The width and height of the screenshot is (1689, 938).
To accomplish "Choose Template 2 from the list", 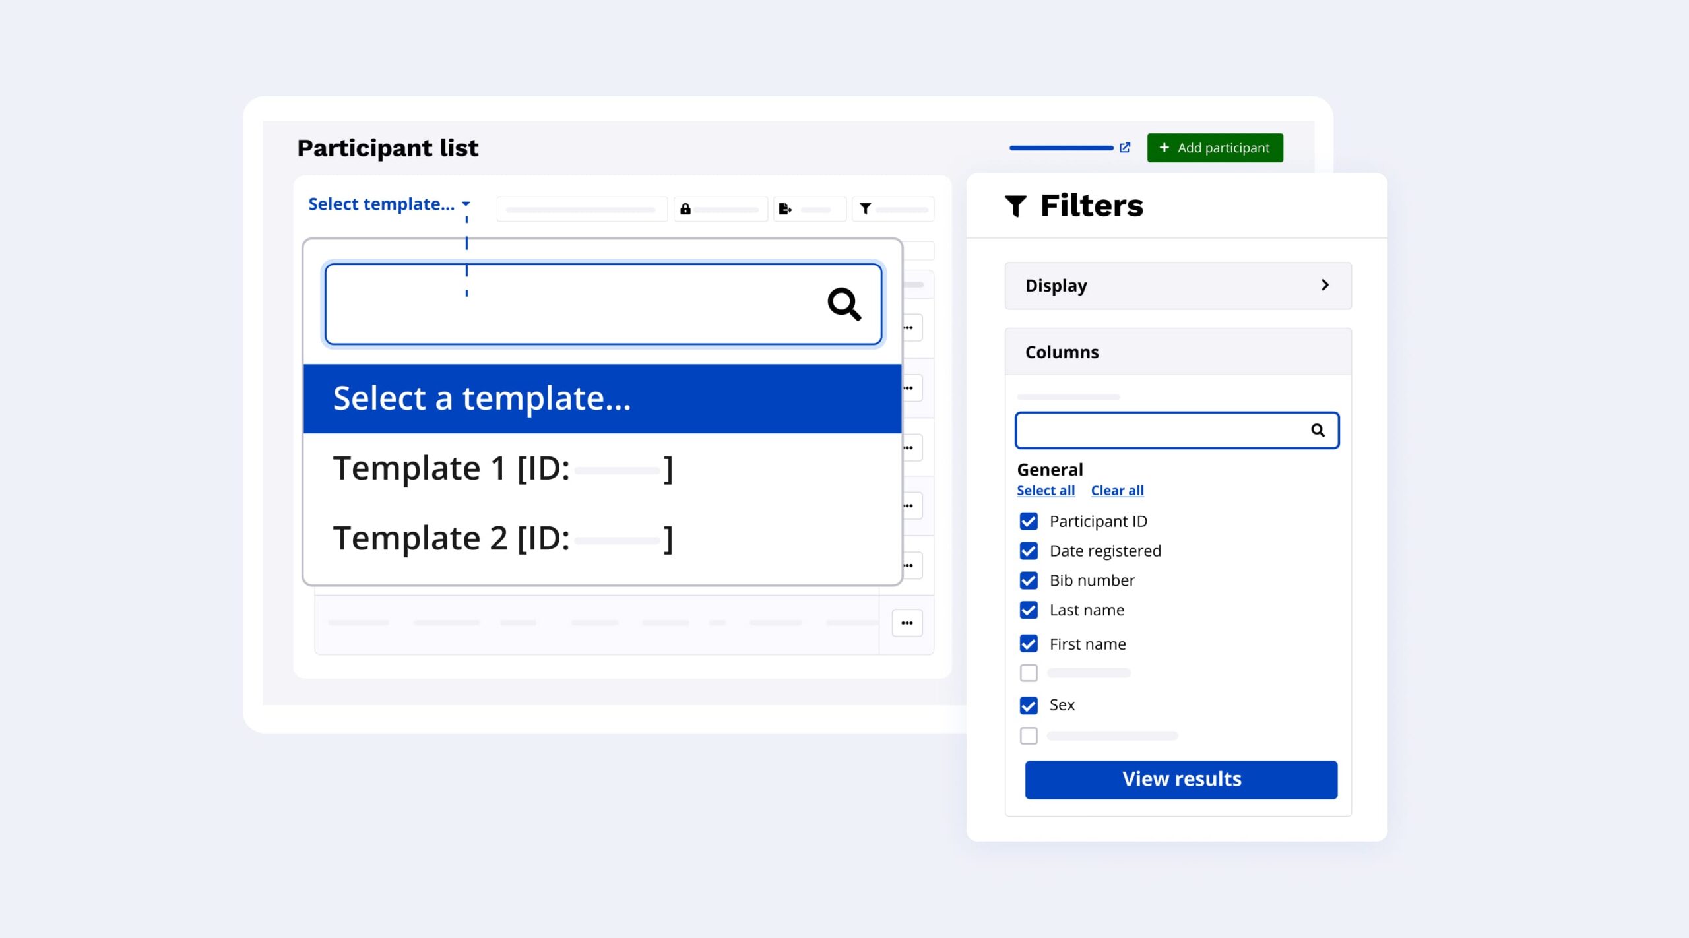I will tap(501, 539).
